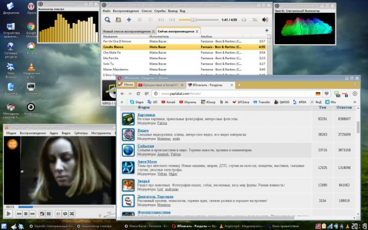Select the track Per Un'Ora D'Amore
The image size is (368, 230).
click(x=184, y=41)
